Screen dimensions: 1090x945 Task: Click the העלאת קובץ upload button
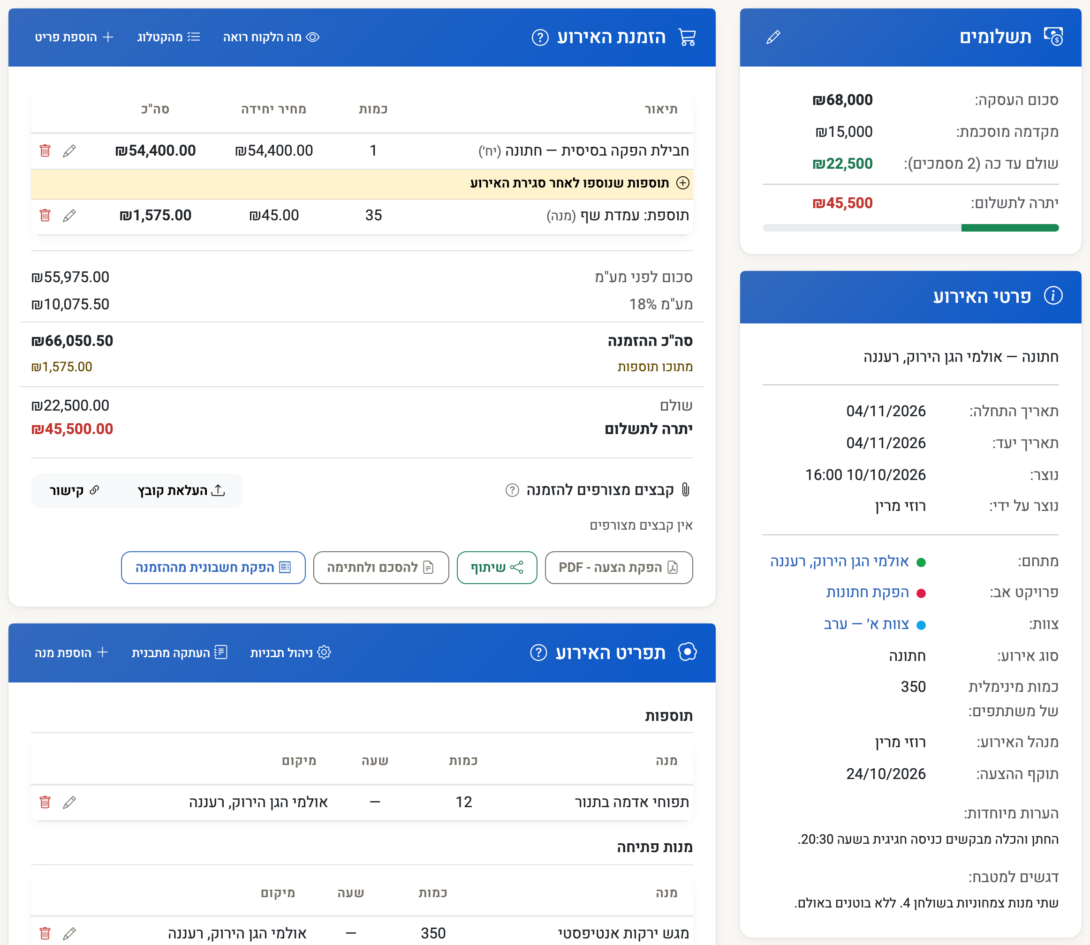click(x=181, y=490)
